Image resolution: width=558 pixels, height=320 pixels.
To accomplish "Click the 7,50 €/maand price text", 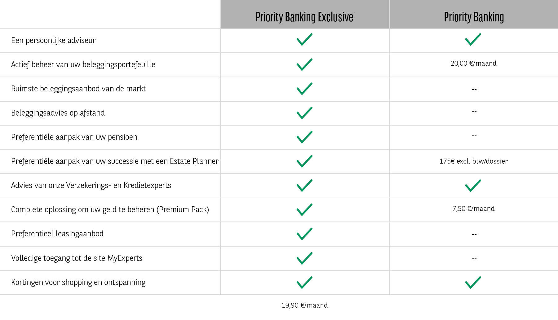I will coord(473,209).
